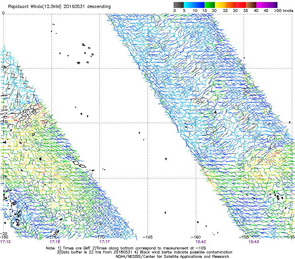Viewport: 295px width, 259px height.
Task: Click the '-180' longitude label
Action: coord(4,237)
